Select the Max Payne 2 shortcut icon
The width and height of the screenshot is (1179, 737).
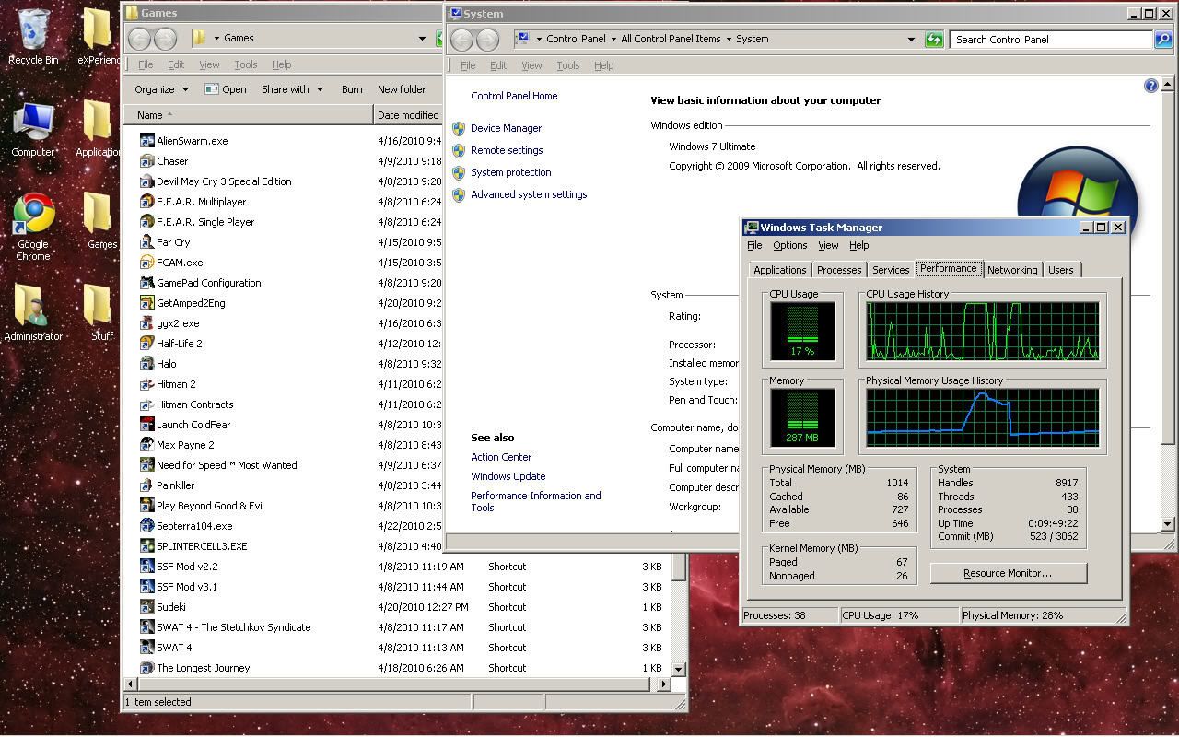point(146,445)
